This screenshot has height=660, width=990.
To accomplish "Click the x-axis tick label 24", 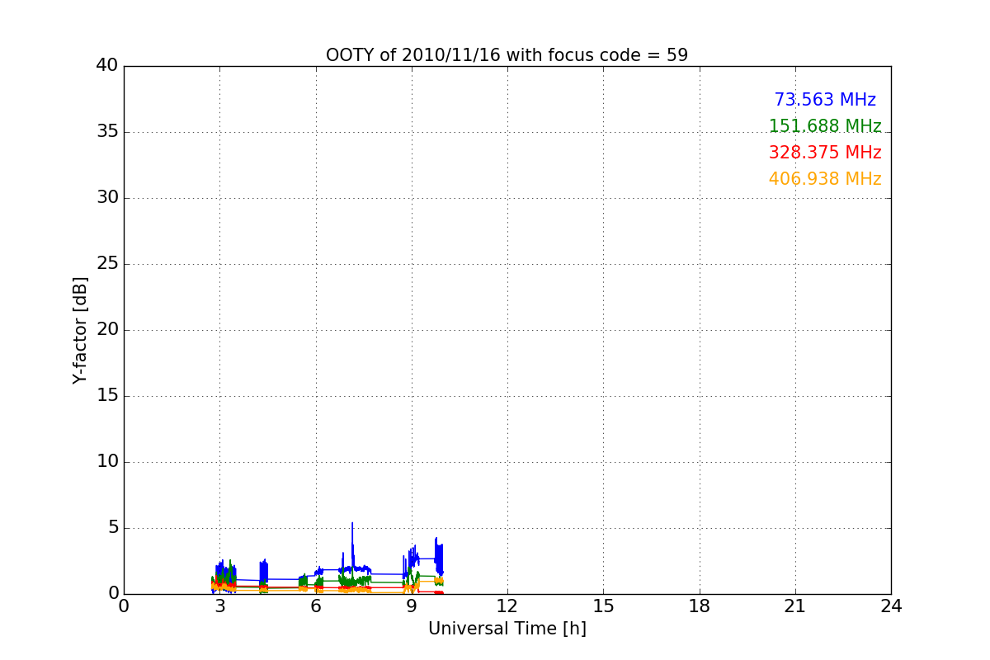I will tap(891, 606).
